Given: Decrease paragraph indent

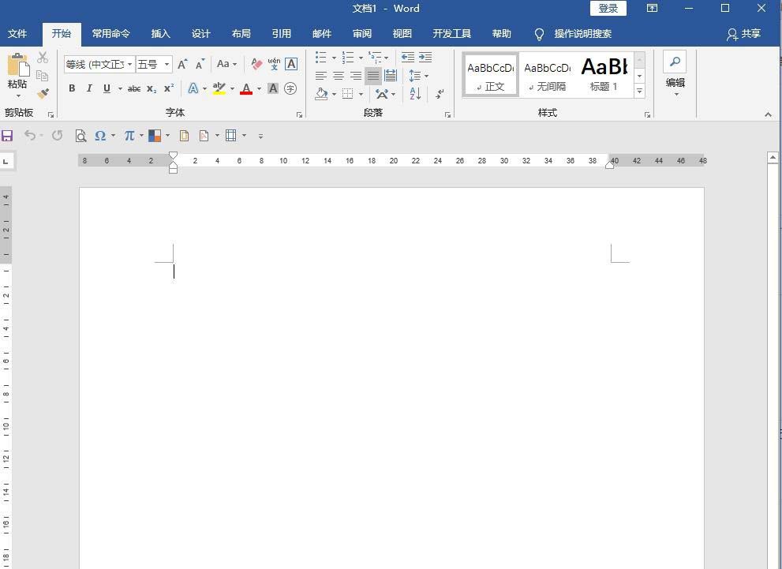Looking at the screenshot, I should 407,57.
